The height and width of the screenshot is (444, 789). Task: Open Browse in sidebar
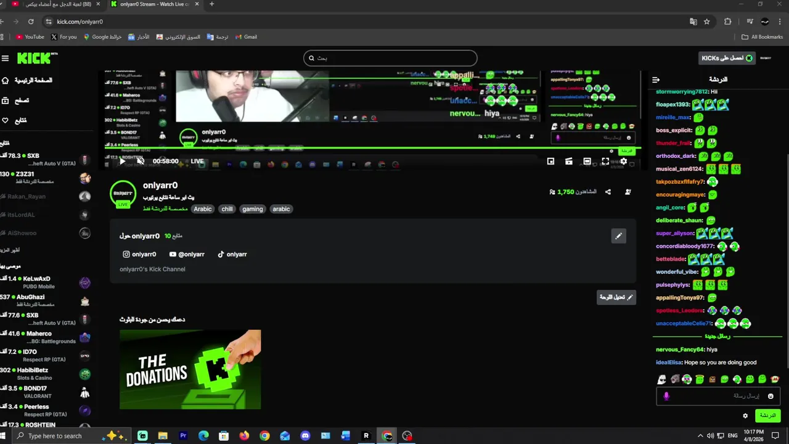click(x=15, y=101)
